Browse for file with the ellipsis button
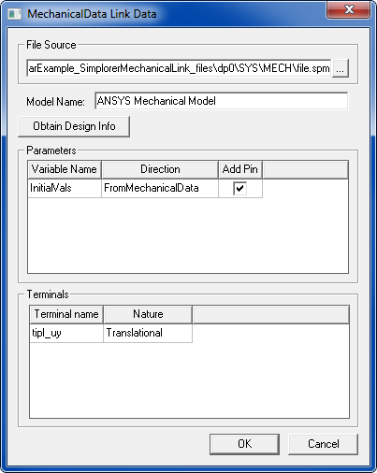Viewport: 377px width, 473px height. (x=341, y=68)
